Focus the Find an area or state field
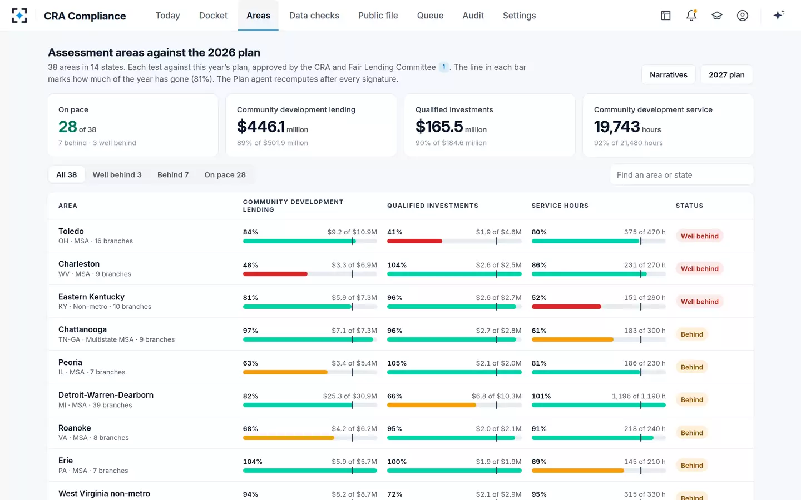Viewport: 801px width, 500px height. pos(682,174)
